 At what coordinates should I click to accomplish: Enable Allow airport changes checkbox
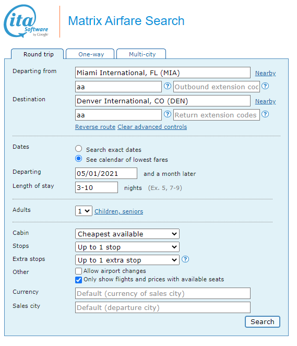click(78, 271)
